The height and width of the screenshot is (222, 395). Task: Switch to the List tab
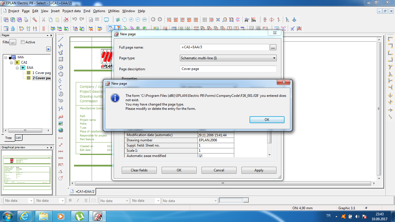18,138
